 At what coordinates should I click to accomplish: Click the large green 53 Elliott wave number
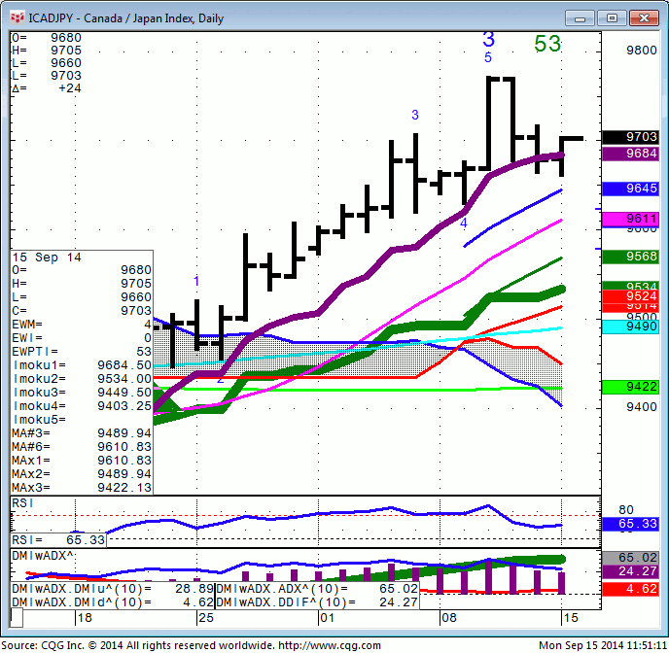tap(547, 44)
